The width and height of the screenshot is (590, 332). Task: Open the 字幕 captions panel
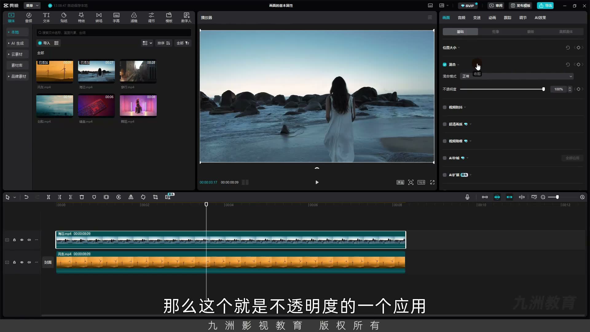point(116,18)
